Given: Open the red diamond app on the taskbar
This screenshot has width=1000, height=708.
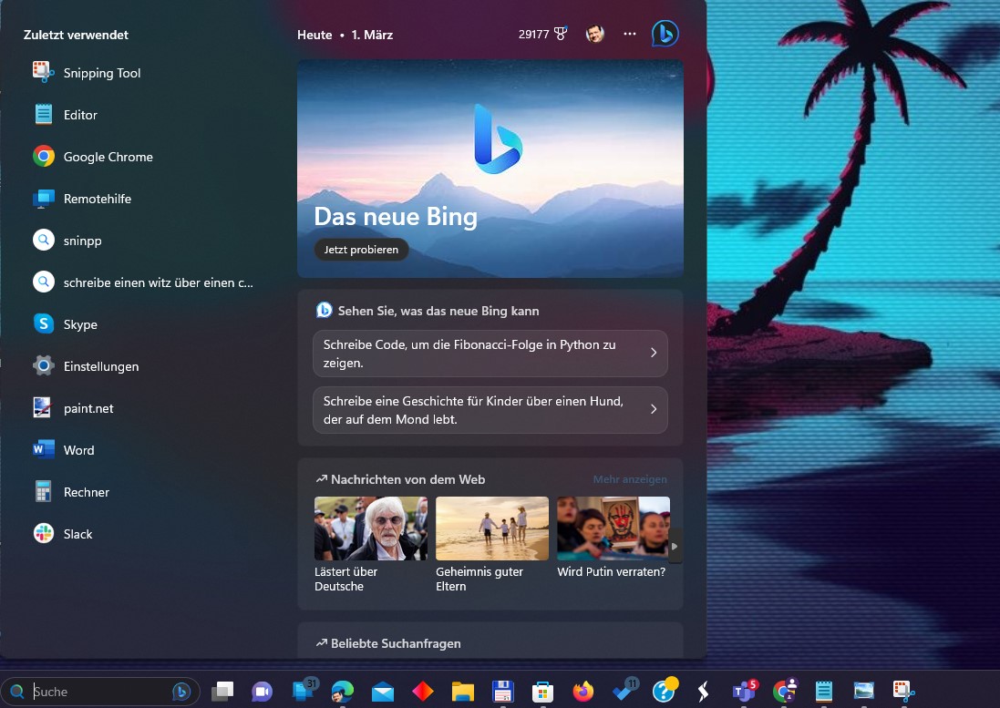Looking at the screenshot, I should pyautogui.click(x=423, y=692).
